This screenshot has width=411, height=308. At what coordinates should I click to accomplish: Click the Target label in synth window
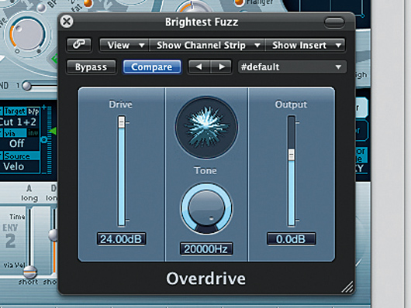click(x=15, y=111)
